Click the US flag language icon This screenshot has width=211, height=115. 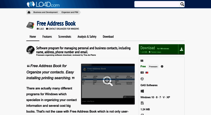coord(147,73)
